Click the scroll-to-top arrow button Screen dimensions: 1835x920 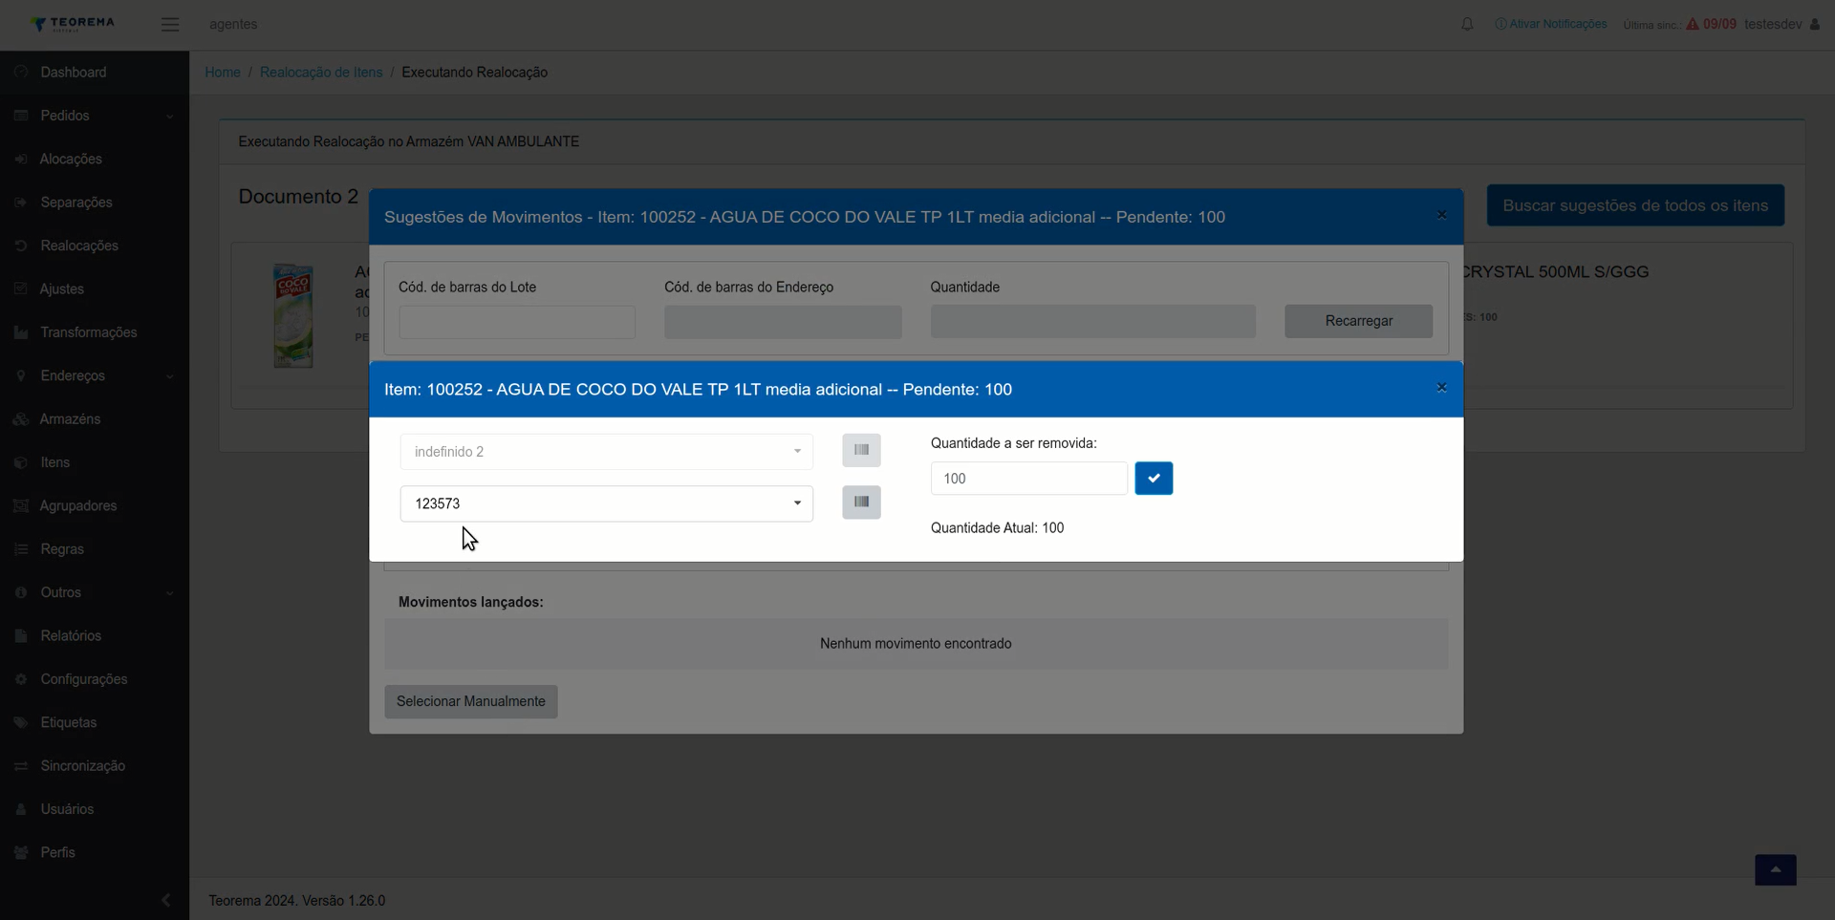(1775, 870)
